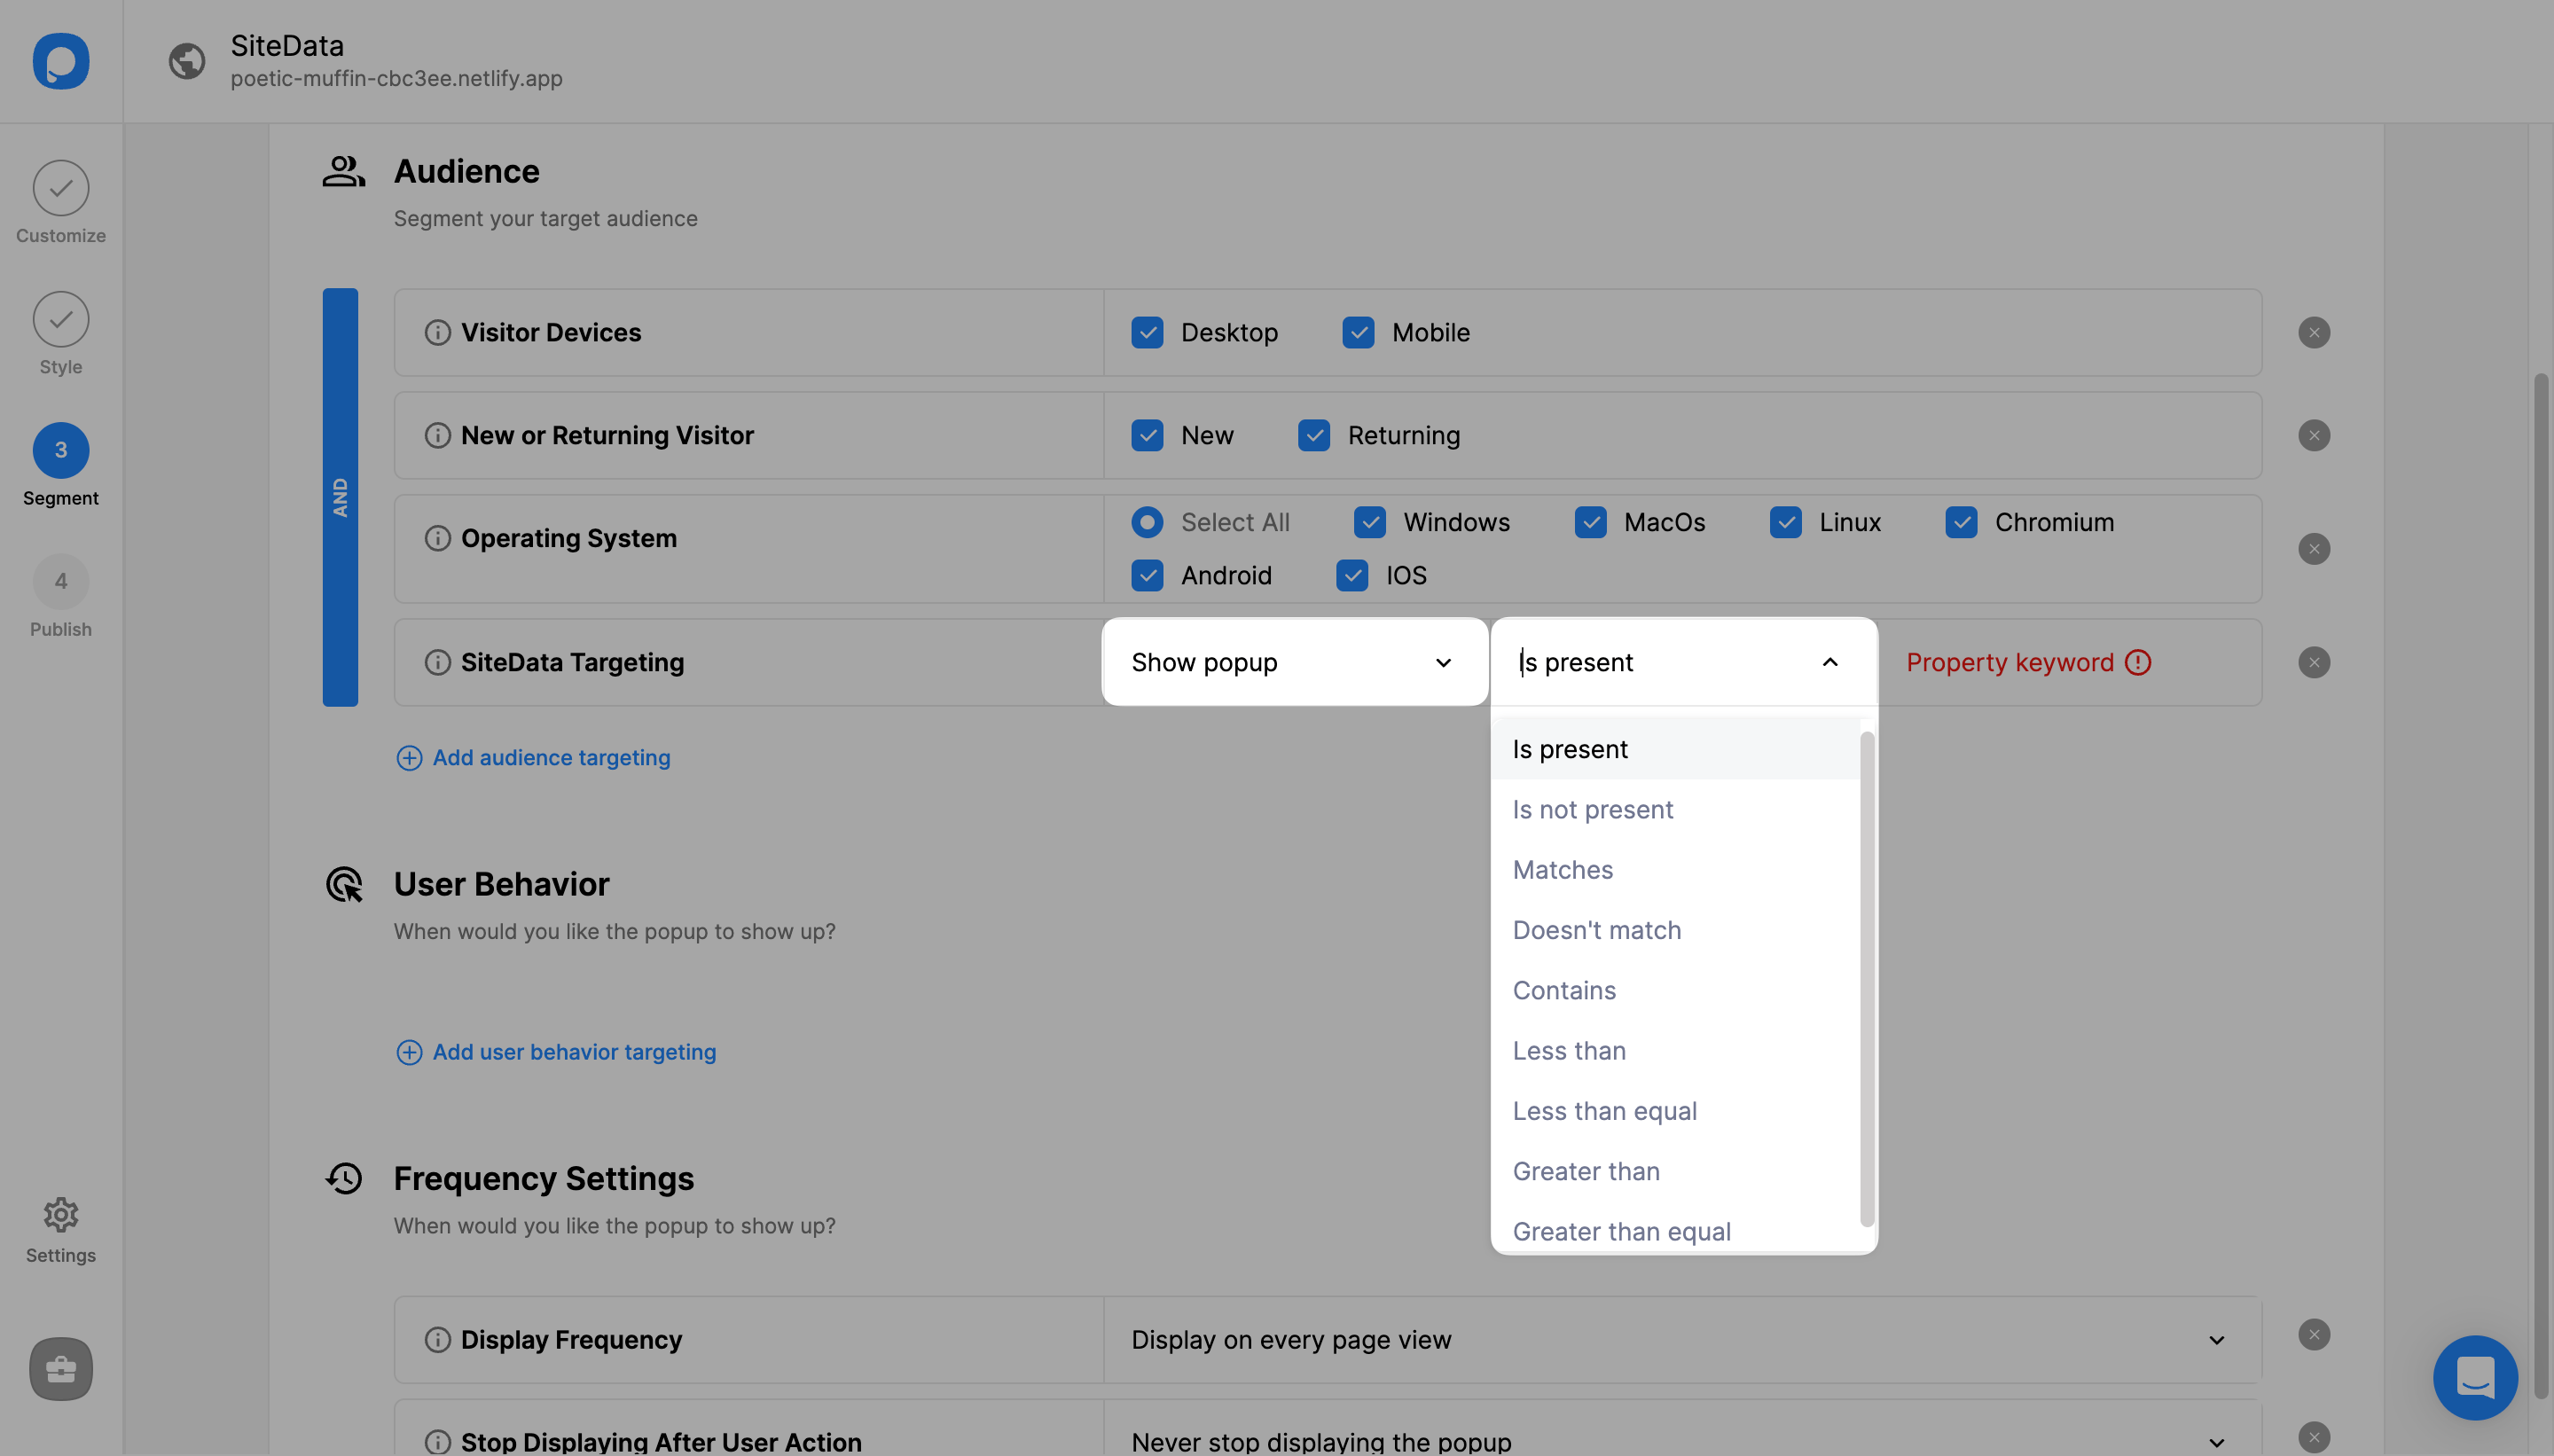The width and height of the screenshot is (2554, 1456).
Task: Click the condition dropdown list scrollbar
Action: pos(1866,978)
